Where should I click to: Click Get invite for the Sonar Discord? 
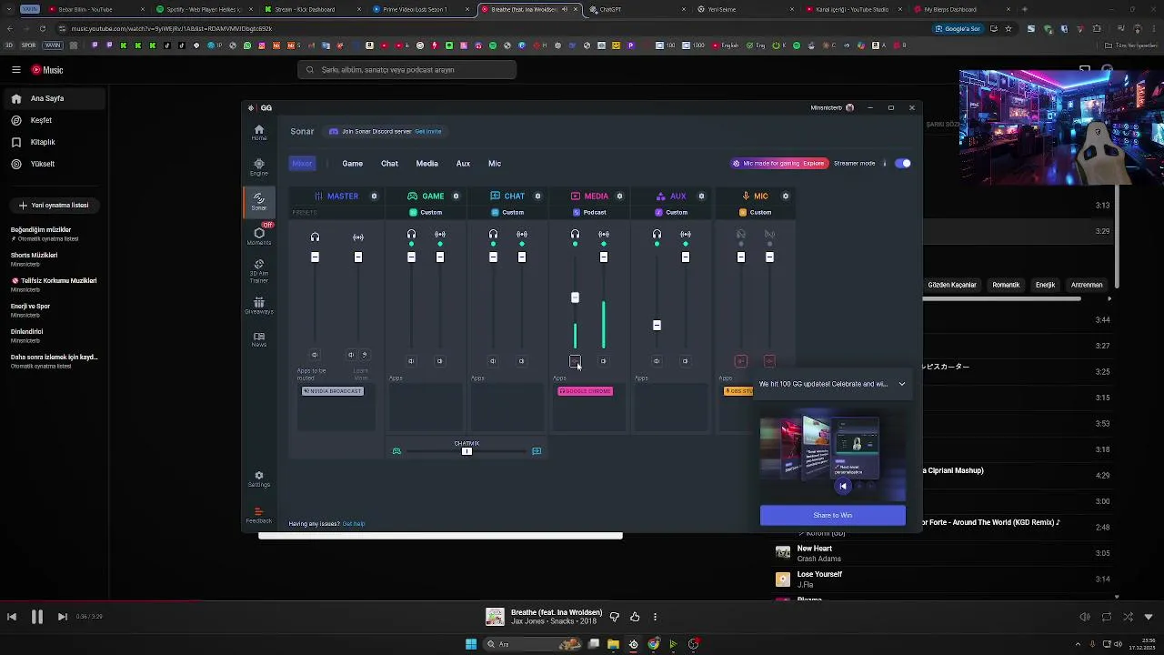tap(428, 132)
